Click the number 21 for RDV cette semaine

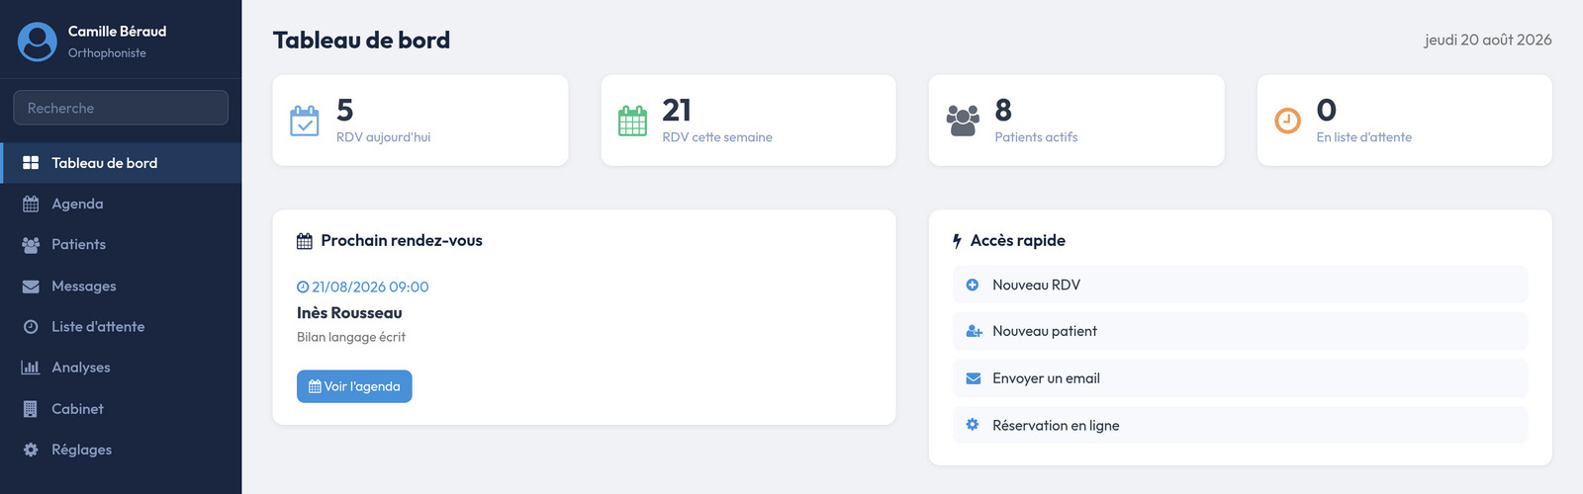click(677, 110)
